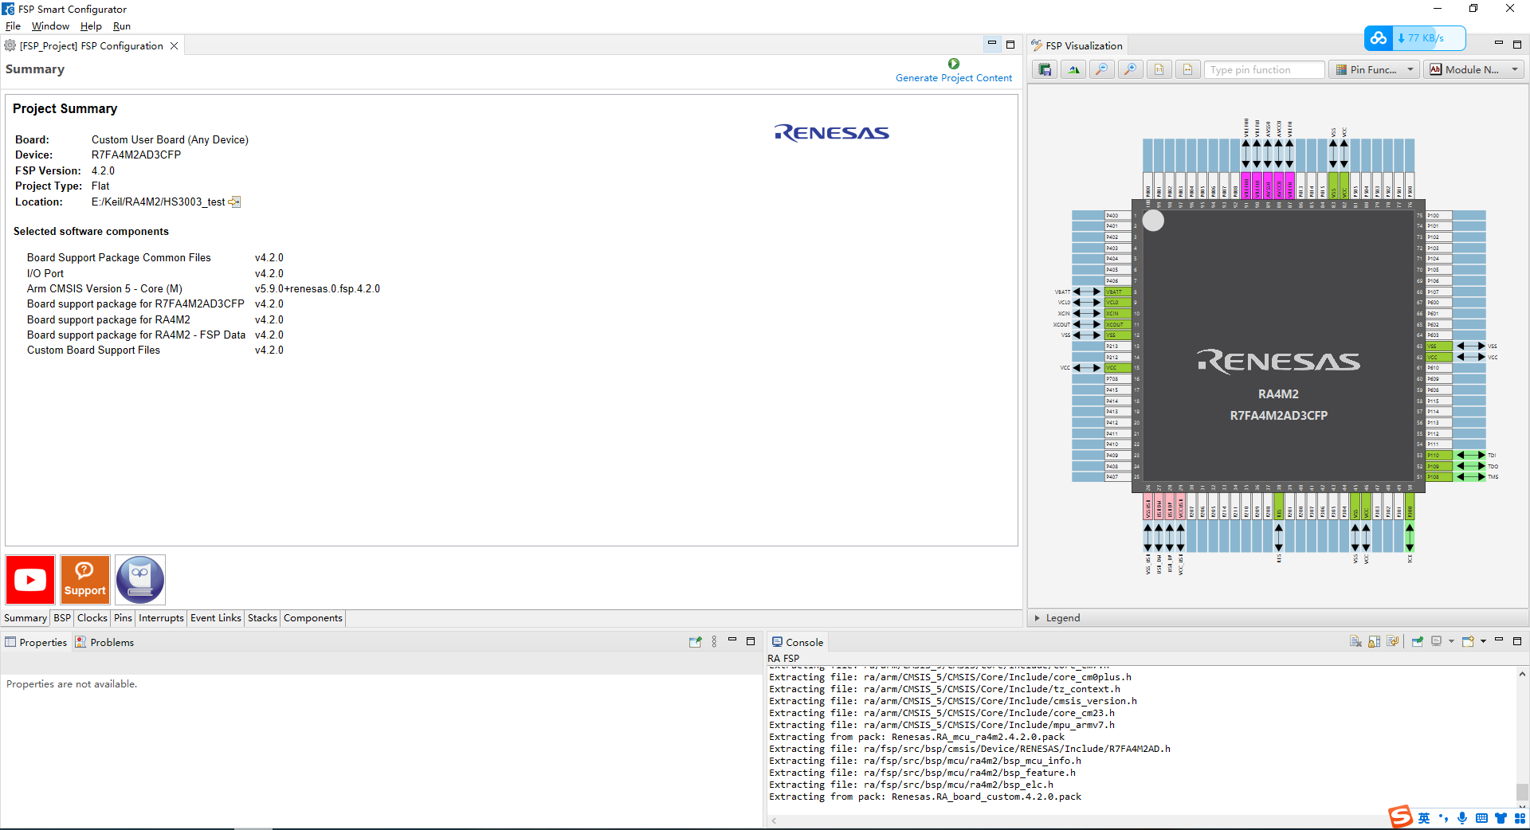Click the Sogou input method logo

[x=1400, y=816]
